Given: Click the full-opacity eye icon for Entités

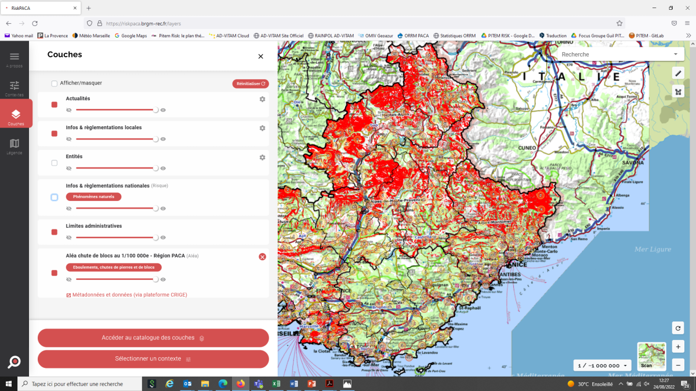Looking at the screenshot, I should click(163, 168).
